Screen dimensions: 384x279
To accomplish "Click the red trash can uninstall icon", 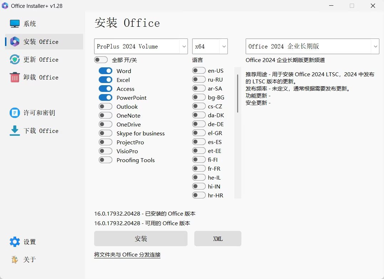I will coord(15,77).
